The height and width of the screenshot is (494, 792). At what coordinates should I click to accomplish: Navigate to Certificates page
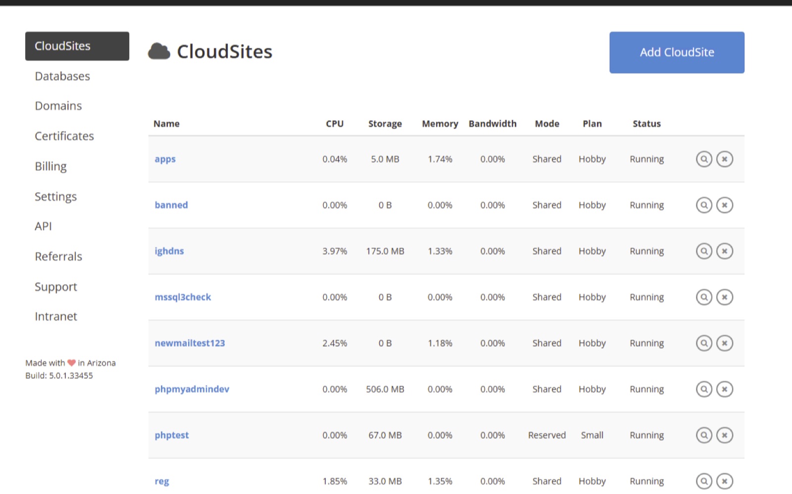(x=64, y=136)
